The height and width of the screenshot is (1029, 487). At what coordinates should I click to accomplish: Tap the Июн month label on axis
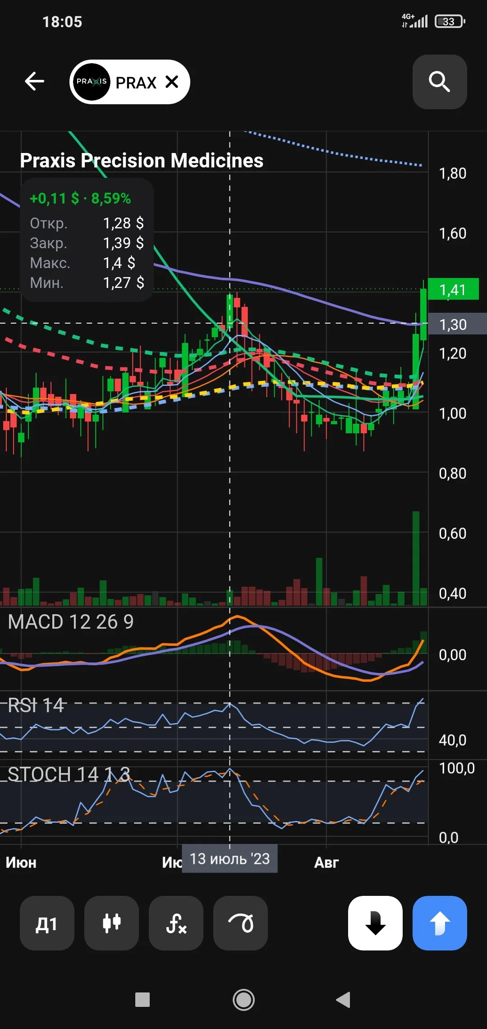point(21,862)
